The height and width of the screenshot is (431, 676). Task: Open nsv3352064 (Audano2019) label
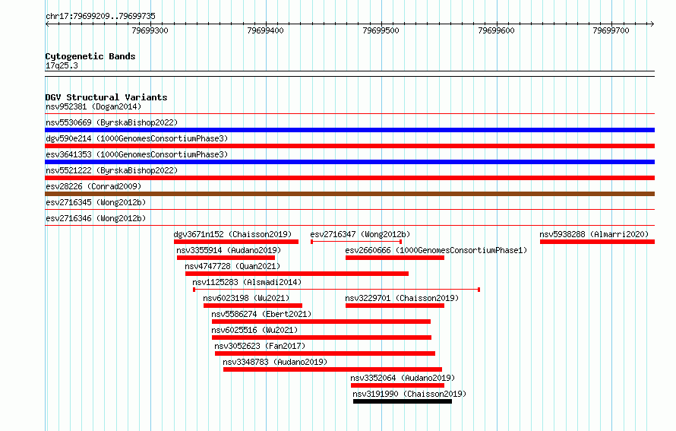pyautogui.click(x=403, y=378)
